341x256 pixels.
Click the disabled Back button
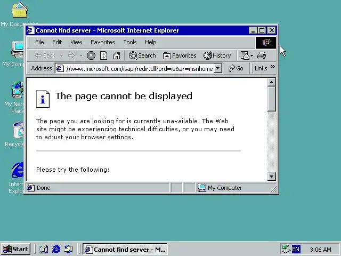[45, 55]
